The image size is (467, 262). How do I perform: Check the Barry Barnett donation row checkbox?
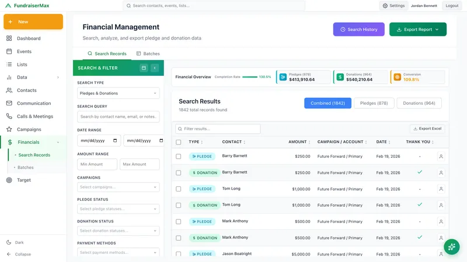[179, 172]
